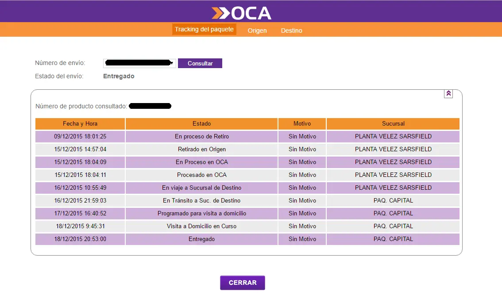Click the Estado column header

pyautogui.click(x=202, y=124)
